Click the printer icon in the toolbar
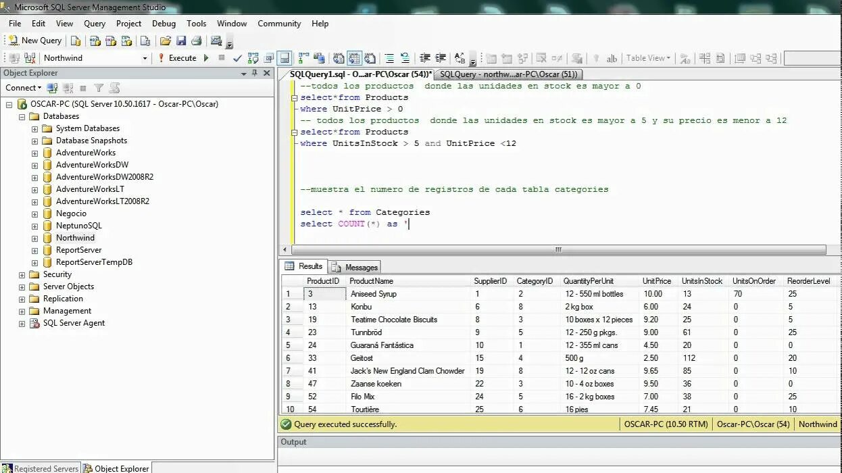 pyautogui.click(x=197, y=41)
